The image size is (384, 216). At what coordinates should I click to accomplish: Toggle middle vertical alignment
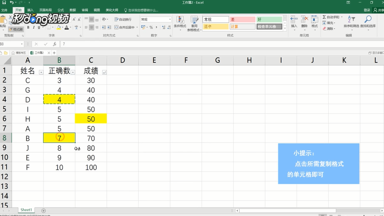click(x=91, y=19)
